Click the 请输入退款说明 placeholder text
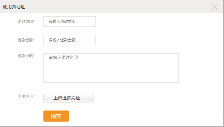Image resolution: width=224 pixels, height=127 pixels. tap(64, 58)
